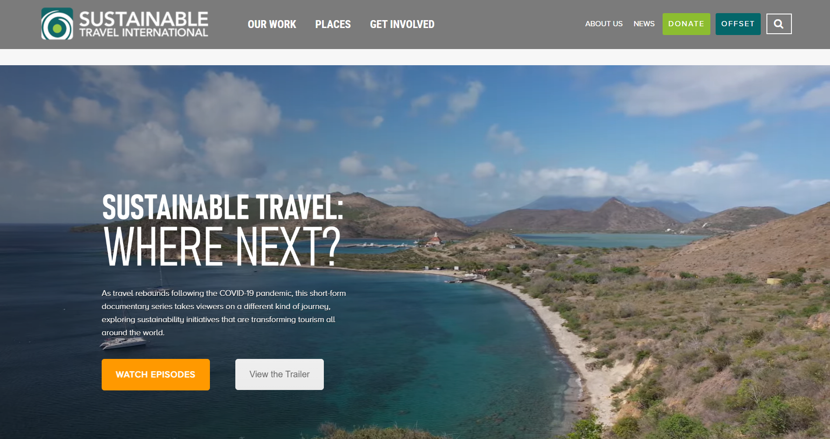This screenshot has height=439, width=830.
Task: Open the Get Involved menu
Action: (x=402, y=24)
